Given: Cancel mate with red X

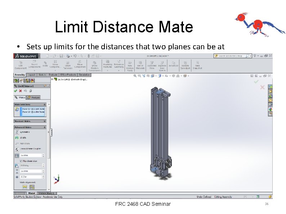Looking at the screenshot, I should tap(21, 91).
